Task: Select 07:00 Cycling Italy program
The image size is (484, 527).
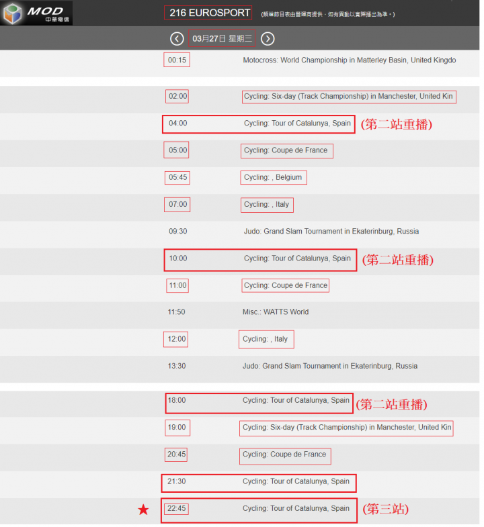Action: (x=239, y=207)
